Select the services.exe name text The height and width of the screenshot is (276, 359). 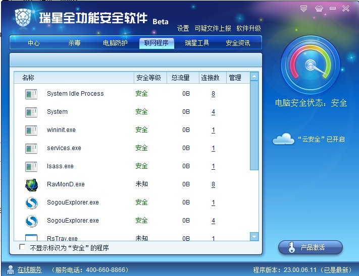pos(64,148)
